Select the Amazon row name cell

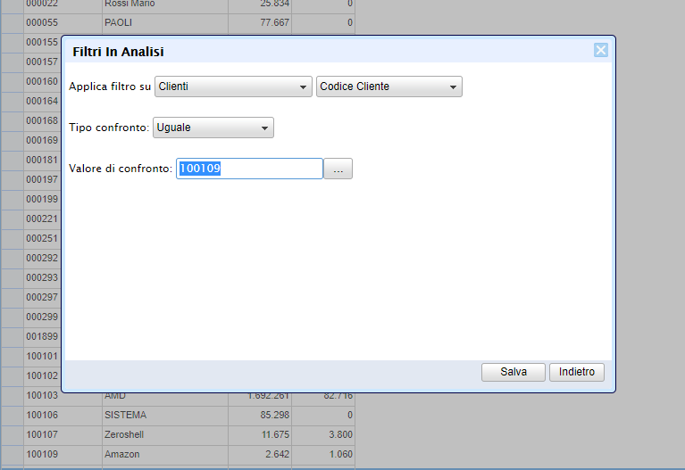tap(164, 454)
